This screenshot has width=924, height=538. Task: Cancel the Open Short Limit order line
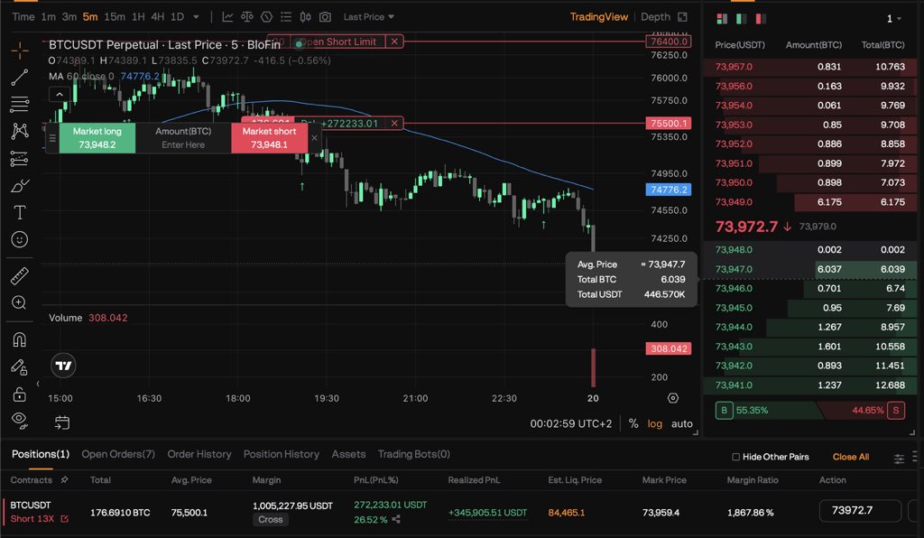tap(394, 42)
